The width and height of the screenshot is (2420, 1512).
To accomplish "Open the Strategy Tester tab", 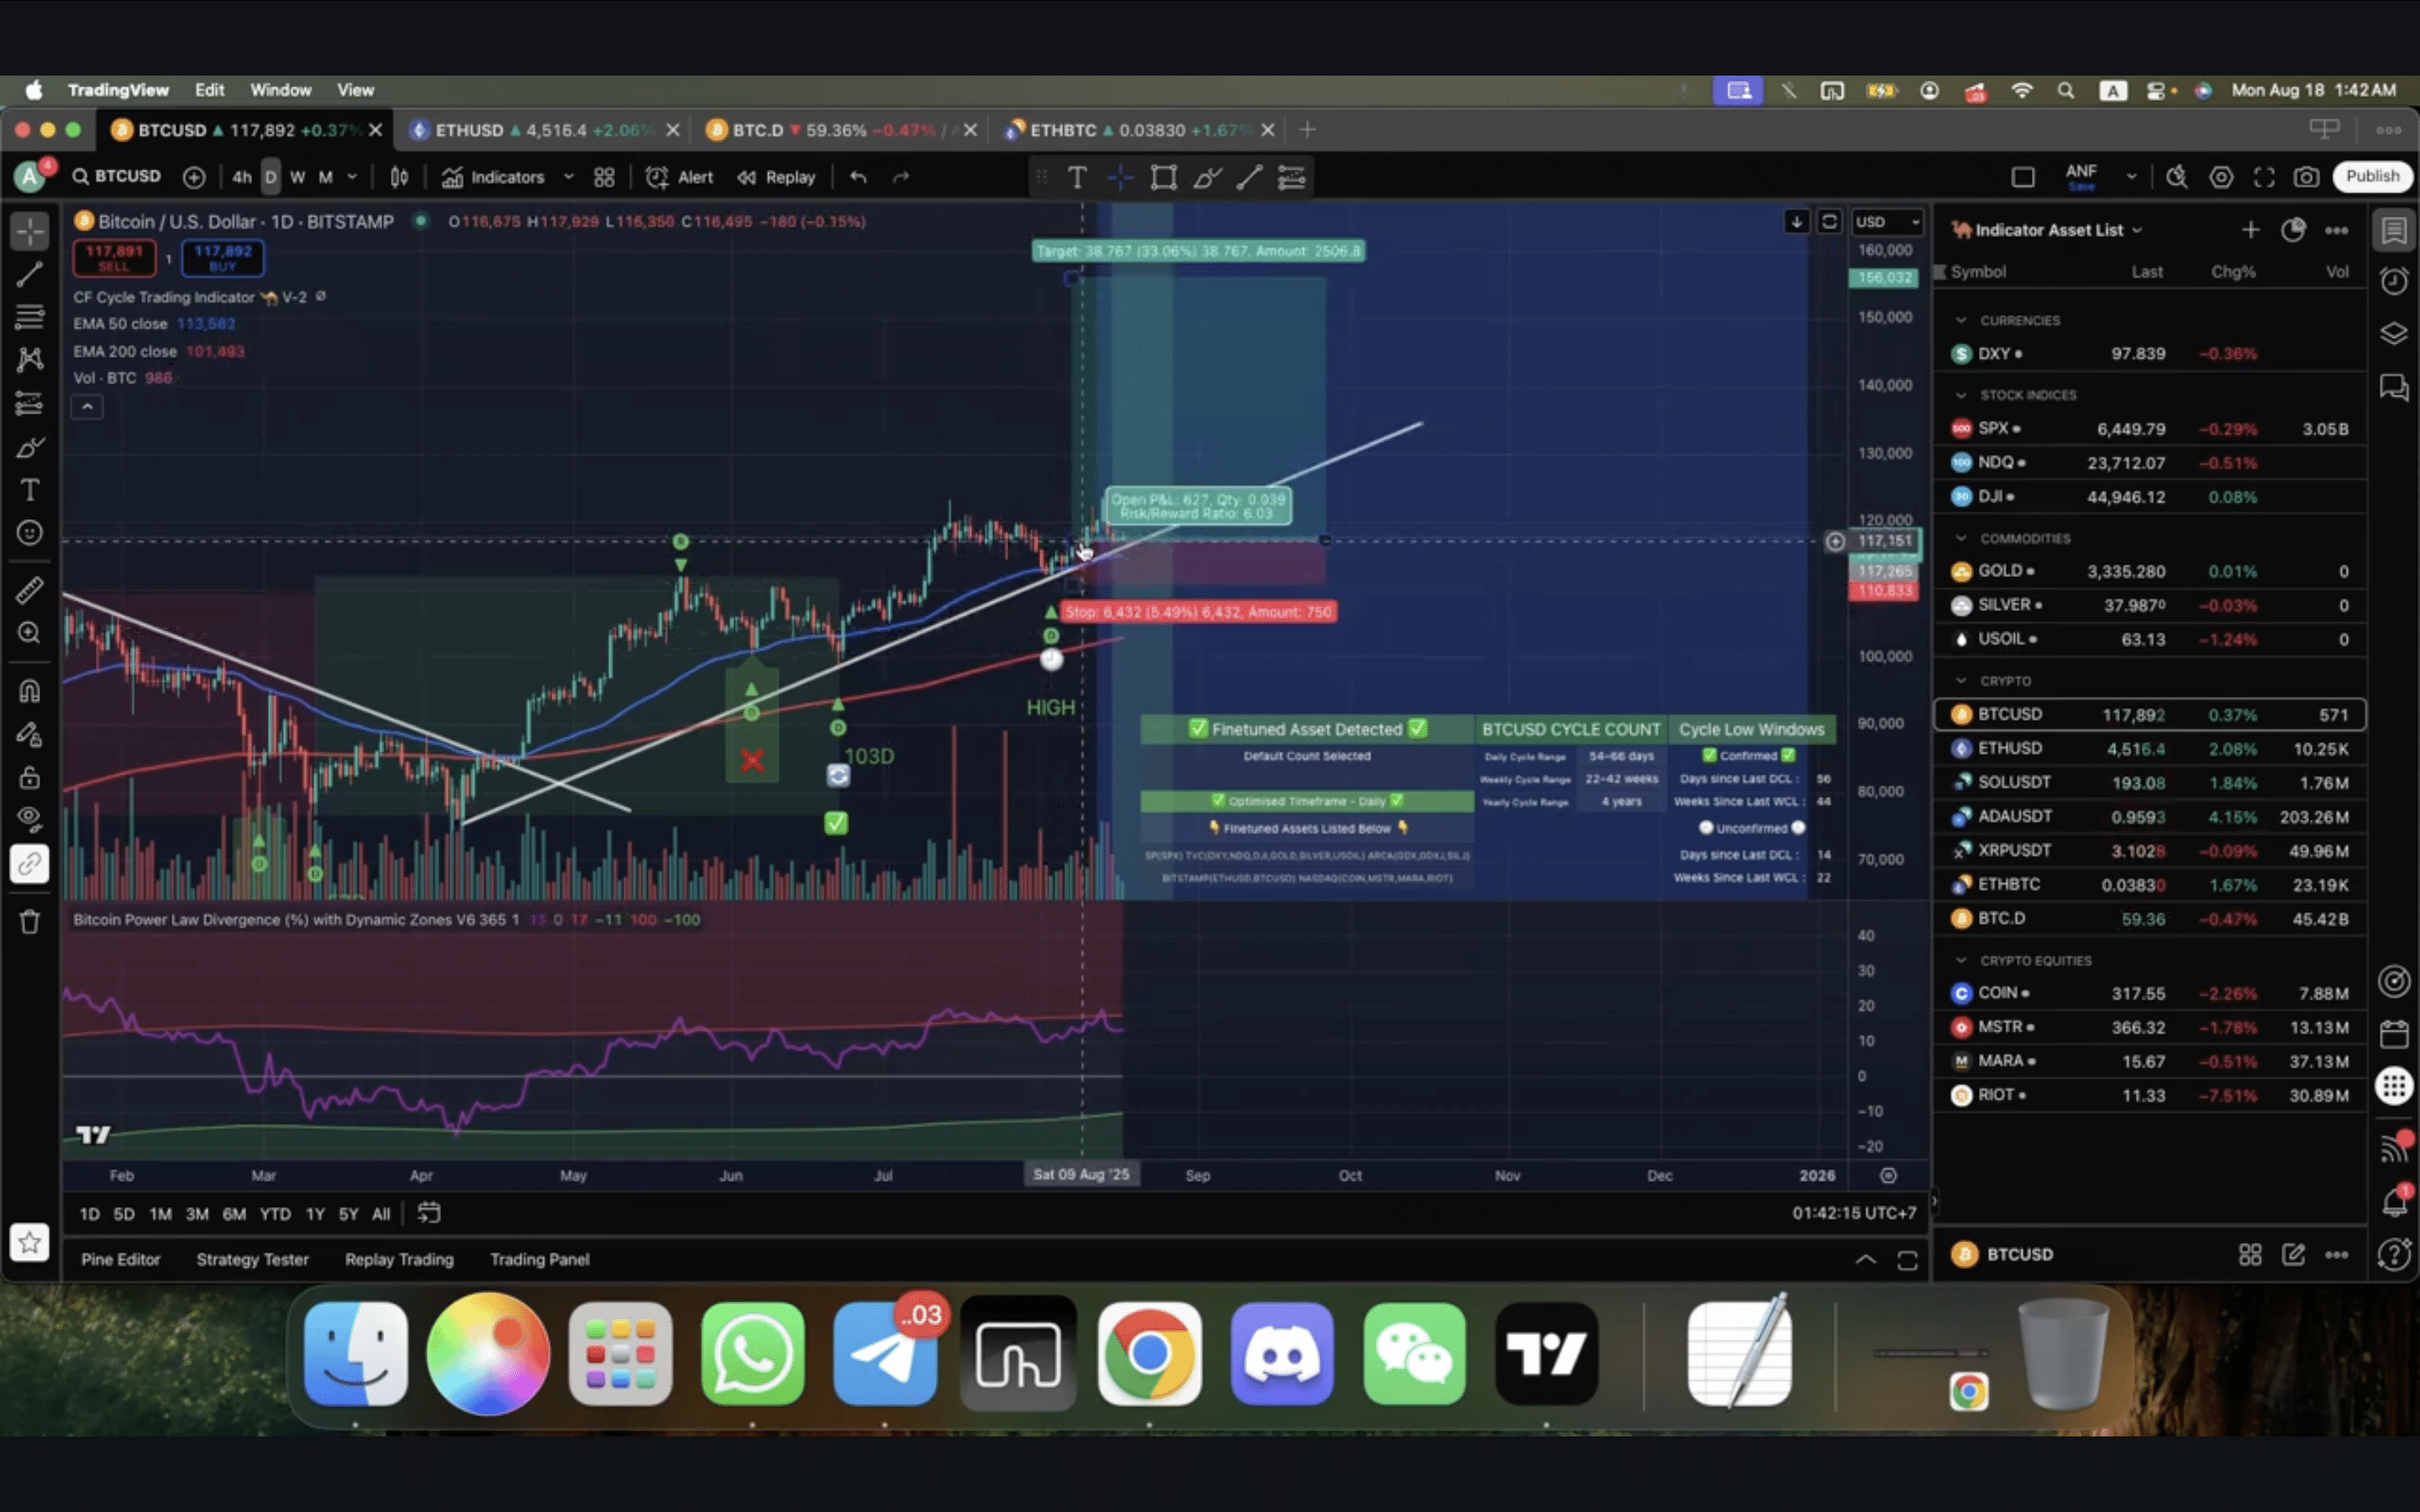I will [252, 1259].
